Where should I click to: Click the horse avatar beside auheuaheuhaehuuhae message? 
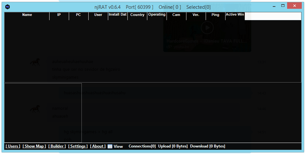click(x=35, y=62)
